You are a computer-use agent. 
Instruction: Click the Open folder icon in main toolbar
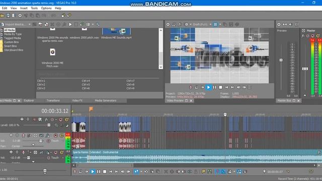[2, 16]
